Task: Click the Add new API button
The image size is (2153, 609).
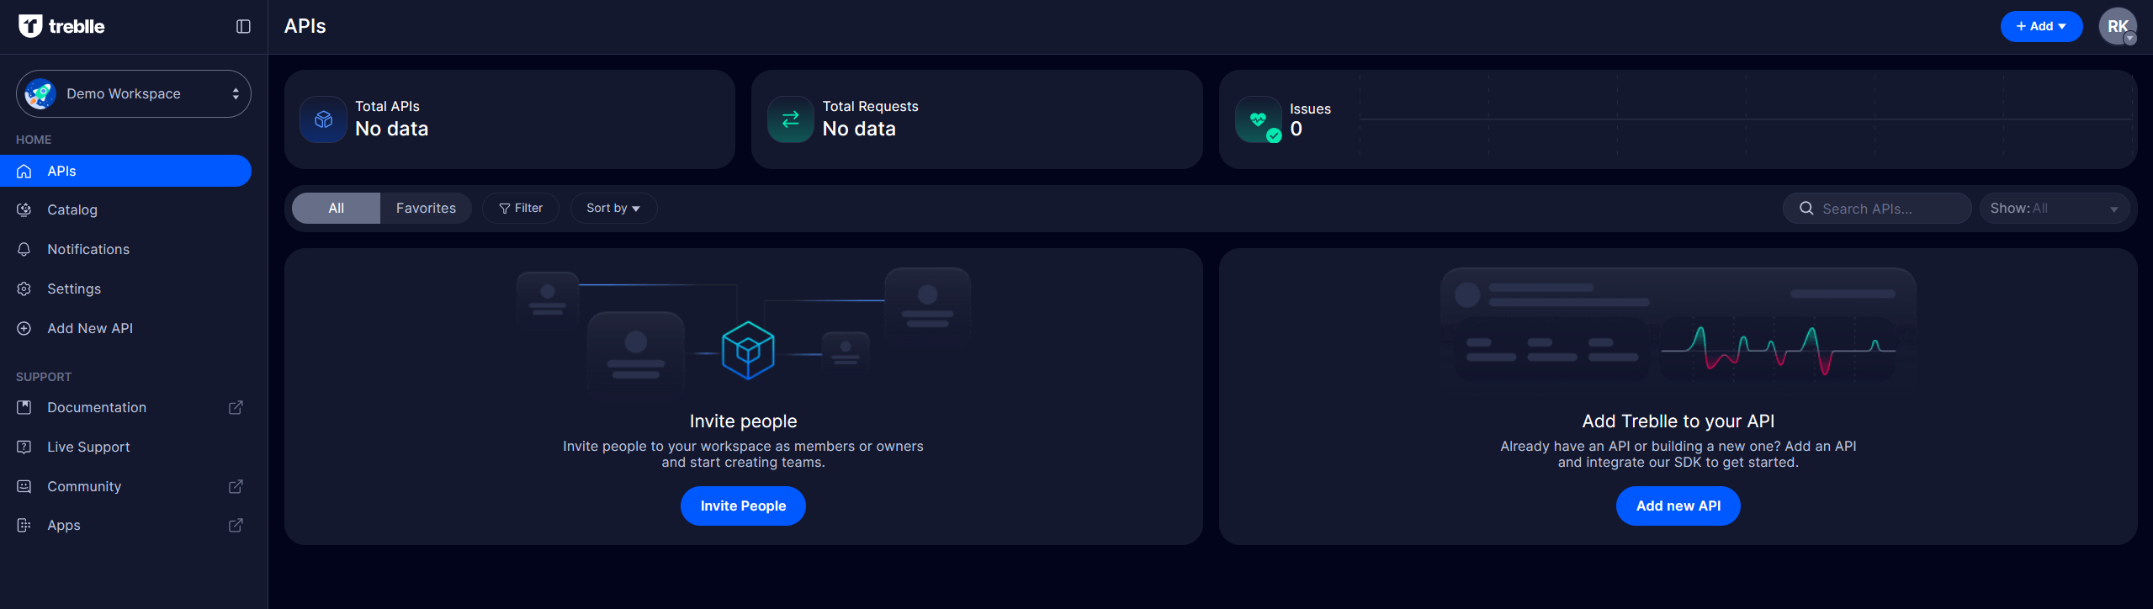Action: pos(1678,506)
